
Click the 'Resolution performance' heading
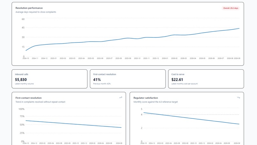point(29,8)
